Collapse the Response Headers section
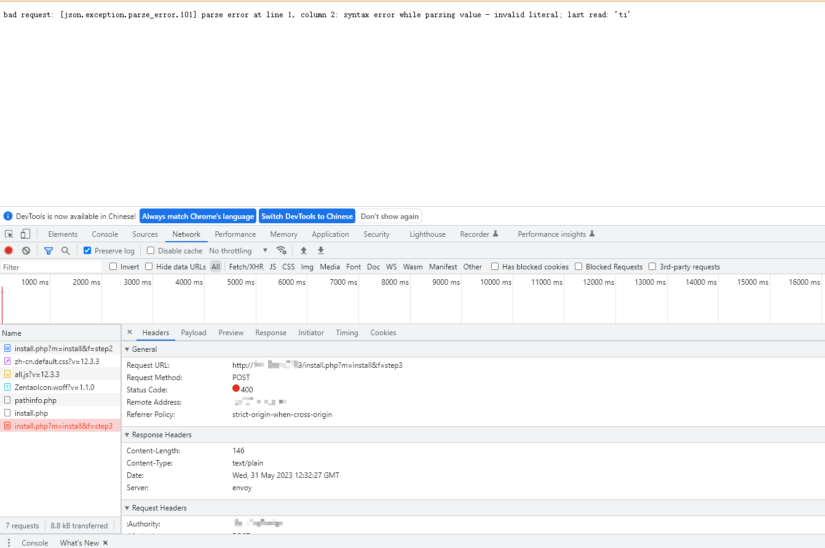Screen dimensions: 825x548 [x=161, y=434]
